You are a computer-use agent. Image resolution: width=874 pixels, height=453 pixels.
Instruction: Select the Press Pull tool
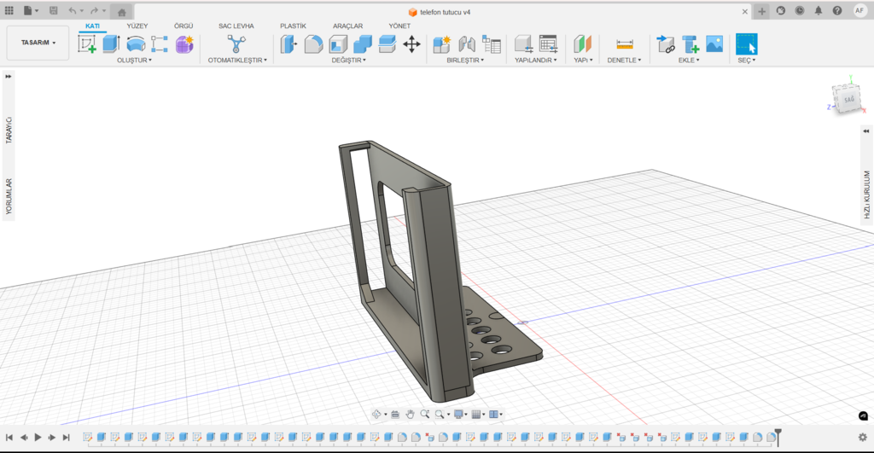coord(288,44)
